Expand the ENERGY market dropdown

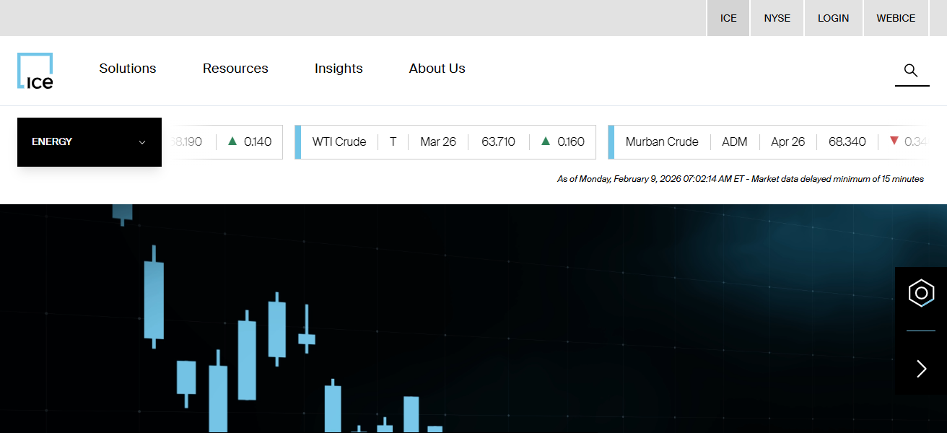pyautogui.click(x=89, y=141)
